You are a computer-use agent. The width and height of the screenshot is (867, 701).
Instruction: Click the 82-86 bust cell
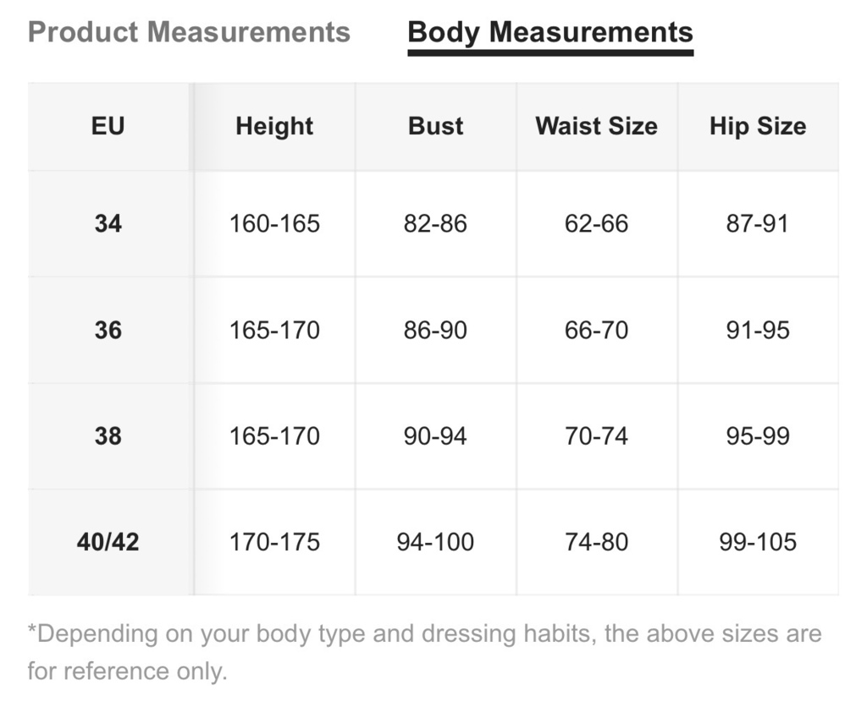tap(436, 224)
